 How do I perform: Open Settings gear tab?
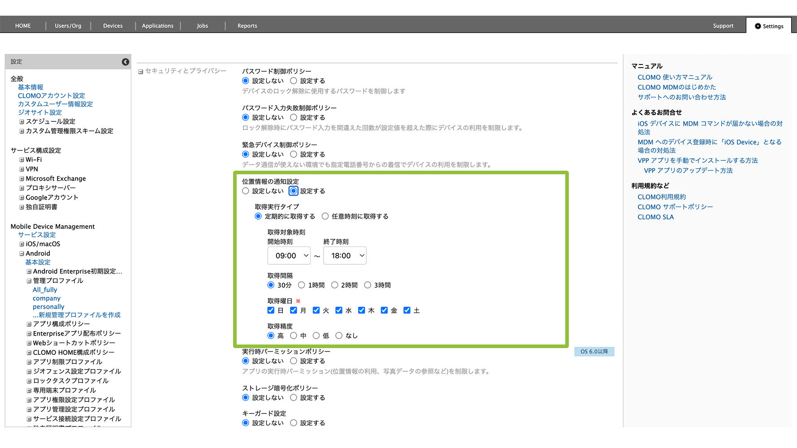pos(769,26)
